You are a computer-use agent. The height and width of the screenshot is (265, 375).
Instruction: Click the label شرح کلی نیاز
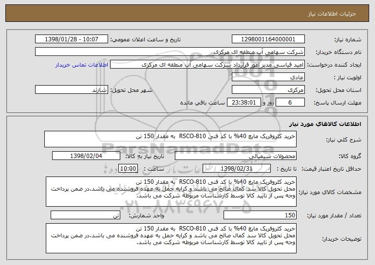click(x=344, y=140)
